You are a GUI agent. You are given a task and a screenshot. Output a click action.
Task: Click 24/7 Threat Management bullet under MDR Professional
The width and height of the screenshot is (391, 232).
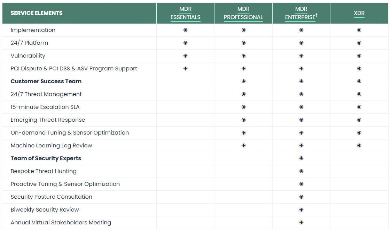click(x=243, y=94)
